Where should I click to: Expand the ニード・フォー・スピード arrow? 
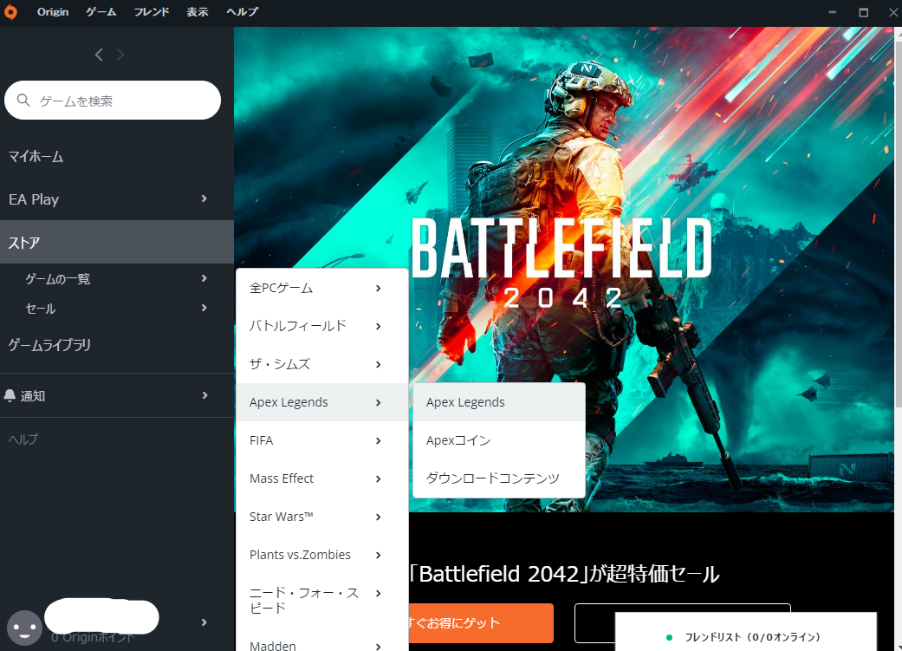point(378,593)
